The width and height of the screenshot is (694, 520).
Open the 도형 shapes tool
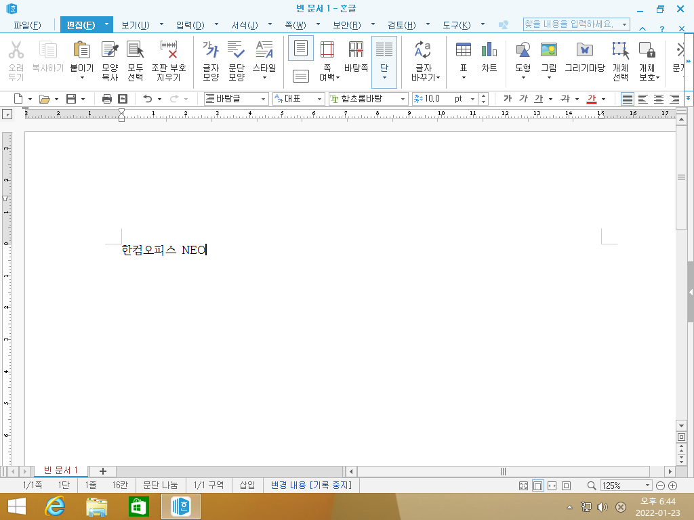click(x=523, y=49)
